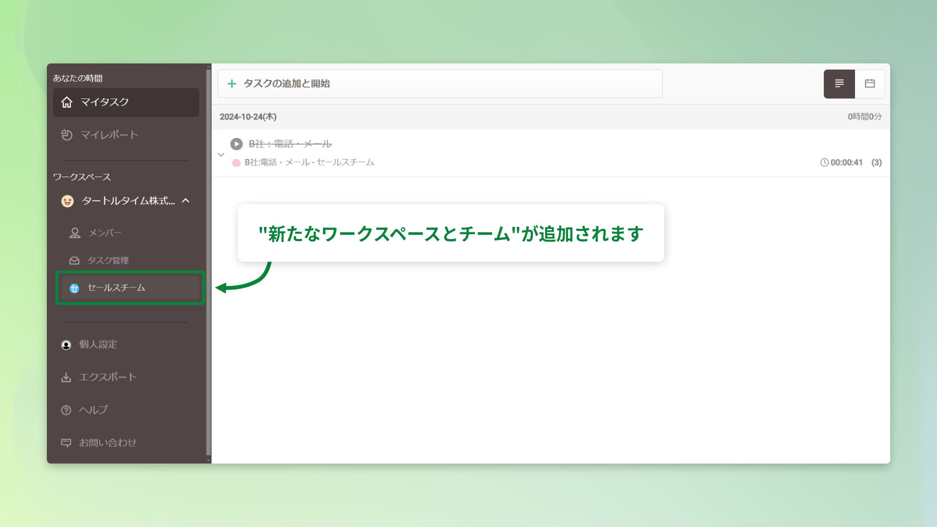The width and height of the screenshot is (937, 527).
Task: Select マイタスク menu item
Action: point(126,102)
